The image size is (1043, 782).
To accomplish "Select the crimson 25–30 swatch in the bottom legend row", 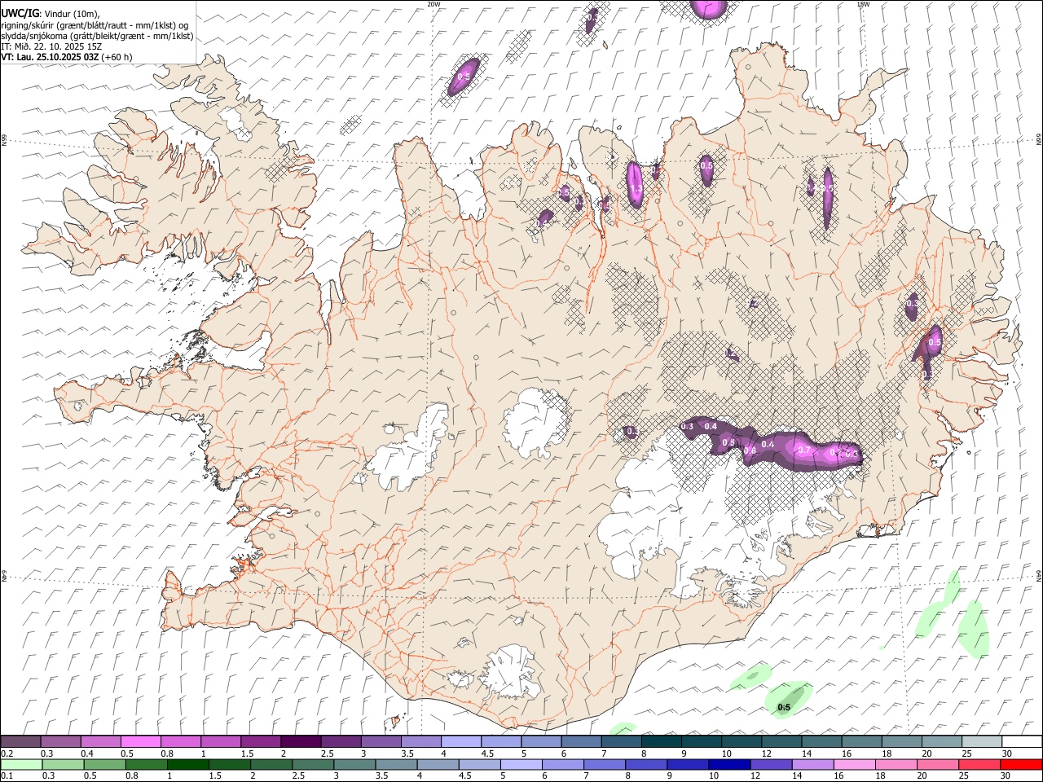I will [979, 765].
